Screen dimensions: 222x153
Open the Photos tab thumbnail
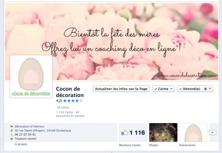point(163,133)
